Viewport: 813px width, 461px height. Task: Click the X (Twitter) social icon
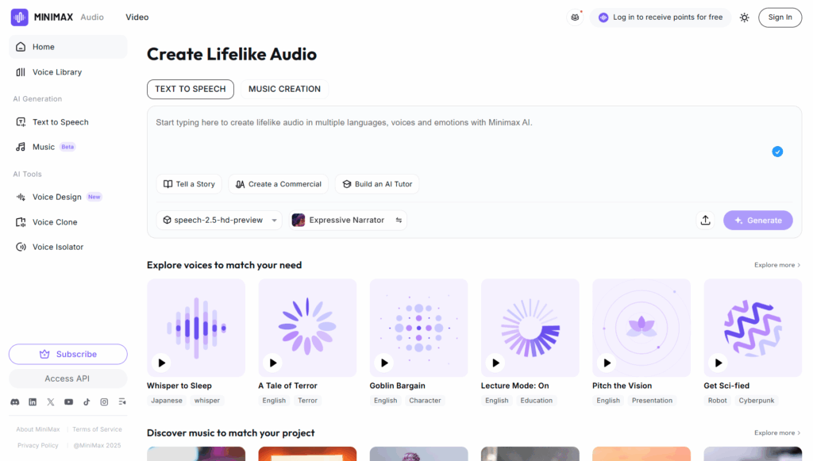coord(51,402)
